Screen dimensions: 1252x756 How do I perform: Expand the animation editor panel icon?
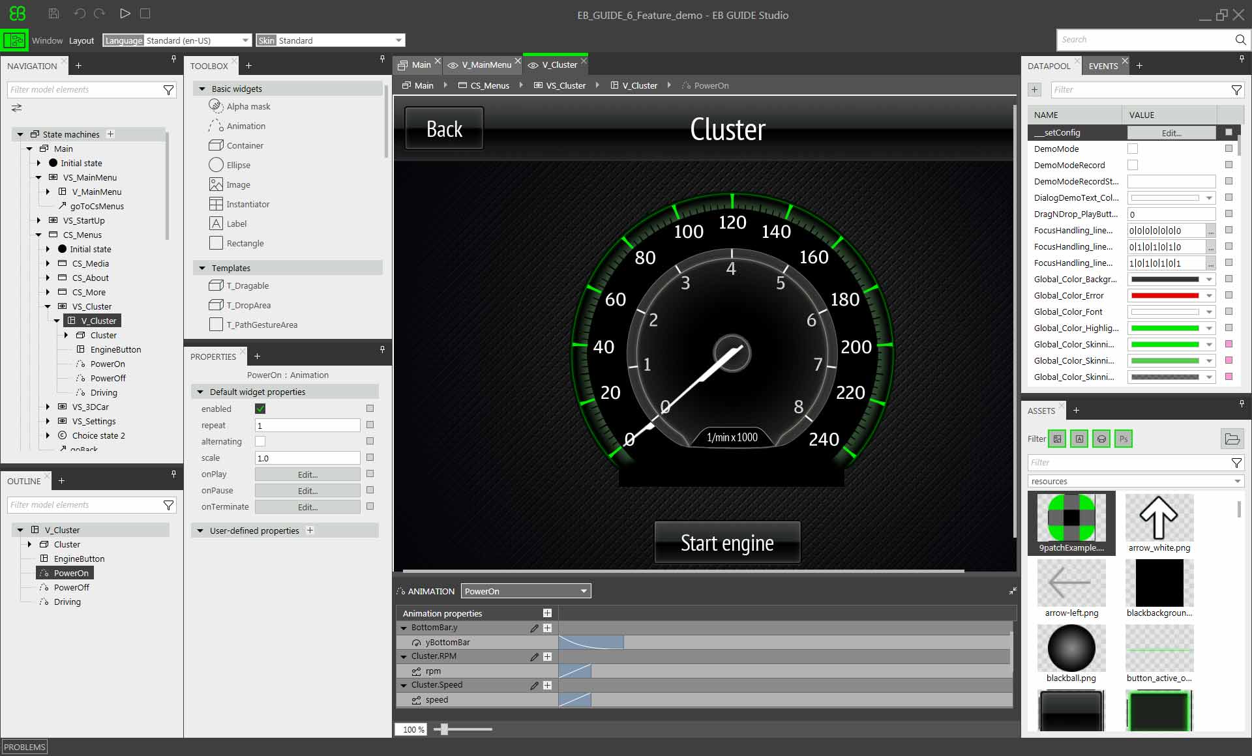[x=1013, y=591]
